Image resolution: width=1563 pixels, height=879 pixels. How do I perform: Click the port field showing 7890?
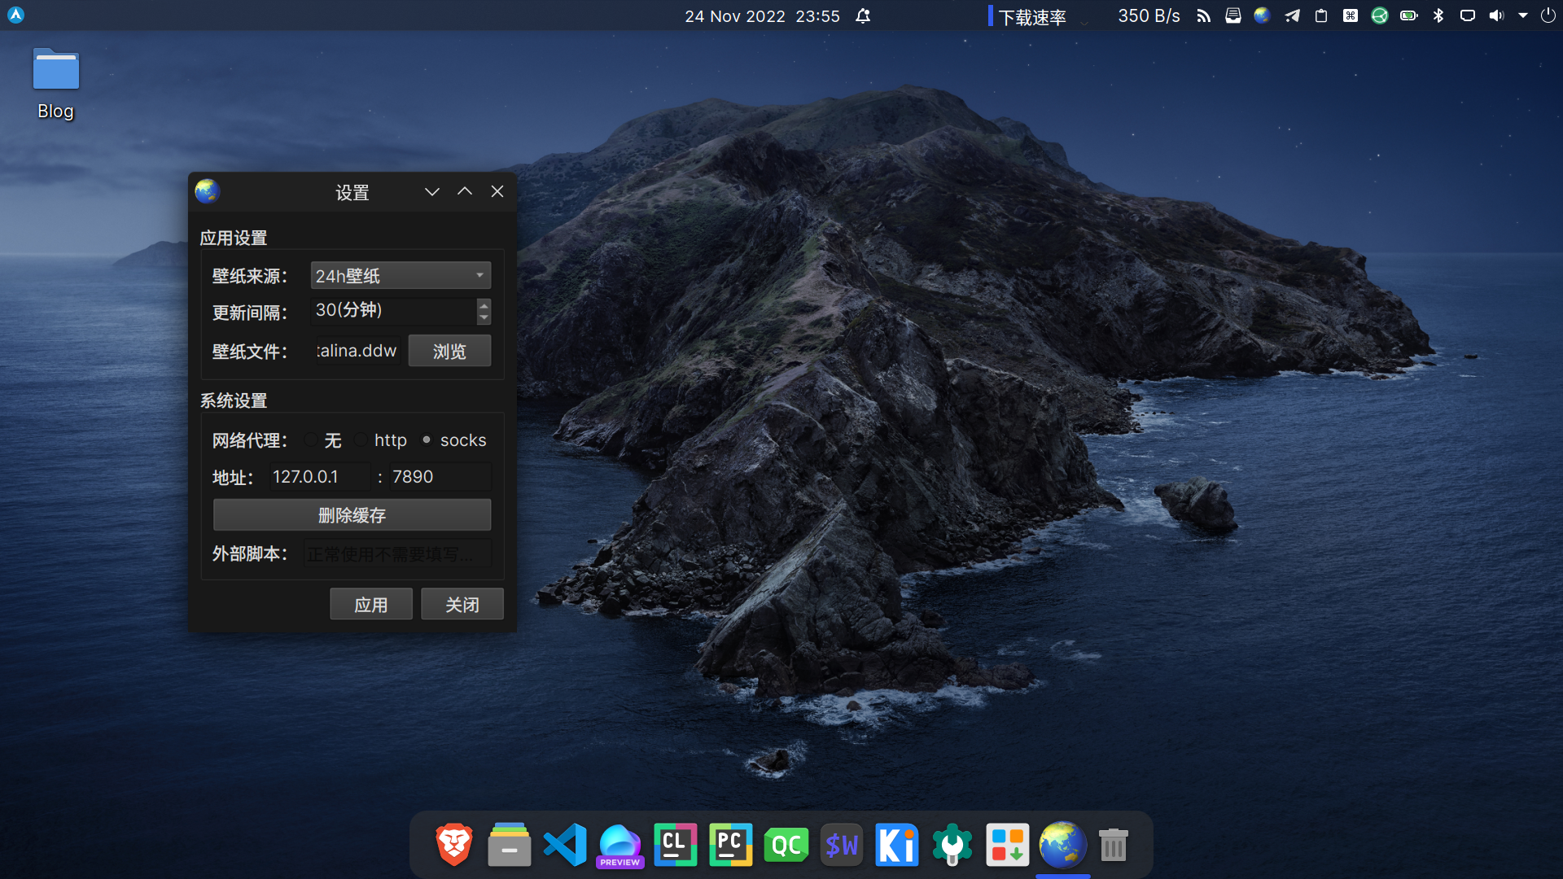[440, 477]
